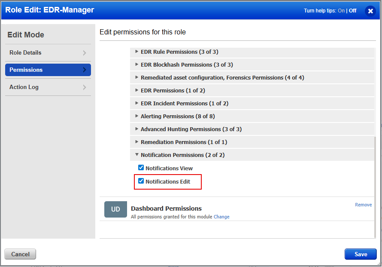This screenshot has width=382, height=267.
Task: Click the chevron arrow beside Role Details
Action: 85,53
